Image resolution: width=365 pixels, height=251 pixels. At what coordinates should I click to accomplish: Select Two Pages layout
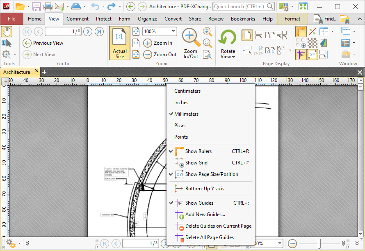(x=270, y=35)
